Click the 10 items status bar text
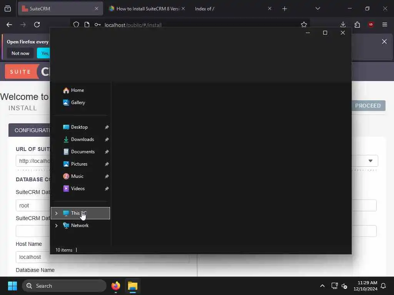Screen dimensions: 394x295 click(64, 250)
